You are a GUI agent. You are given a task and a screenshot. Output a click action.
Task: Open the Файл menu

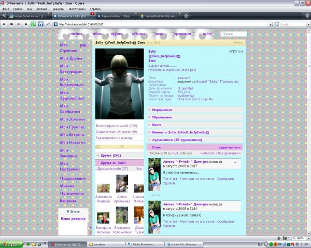coord(6,9)
